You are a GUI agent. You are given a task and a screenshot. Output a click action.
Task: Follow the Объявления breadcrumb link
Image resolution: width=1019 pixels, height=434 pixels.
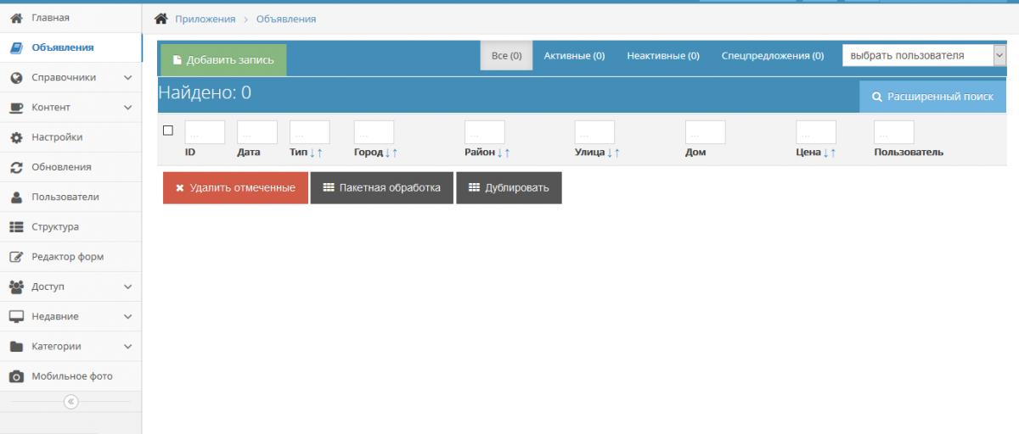[286, 19]
